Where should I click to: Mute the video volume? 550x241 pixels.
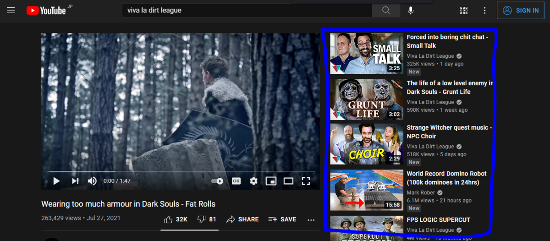tap(92, 181)
